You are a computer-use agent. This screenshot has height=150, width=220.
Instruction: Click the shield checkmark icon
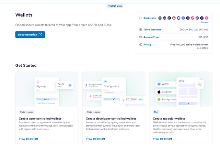coord(200,84)
